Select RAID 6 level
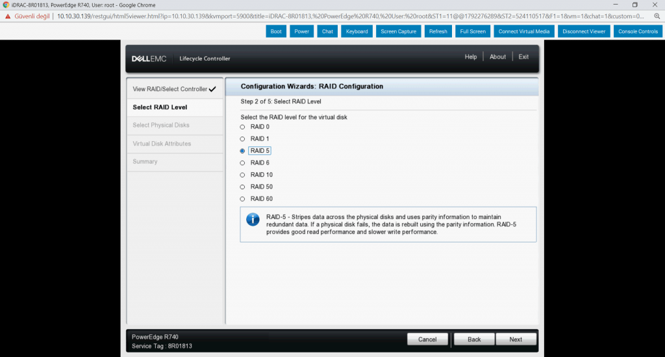 coord(243,163)
